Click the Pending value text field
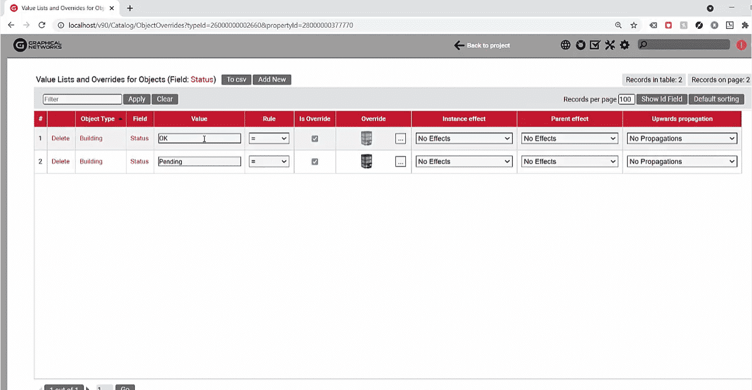 point(199,162)
